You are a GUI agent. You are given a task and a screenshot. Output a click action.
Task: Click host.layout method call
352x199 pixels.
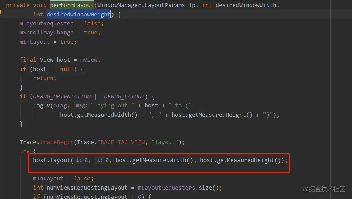coord(52,160)
